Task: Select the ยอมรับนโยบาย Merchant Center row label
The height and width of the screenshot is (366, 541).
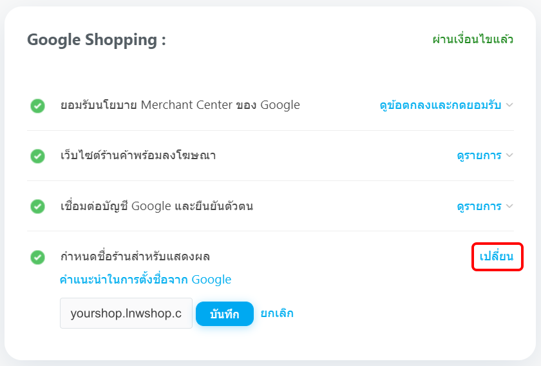Action: pyautogui.click(x=180, y=105)
